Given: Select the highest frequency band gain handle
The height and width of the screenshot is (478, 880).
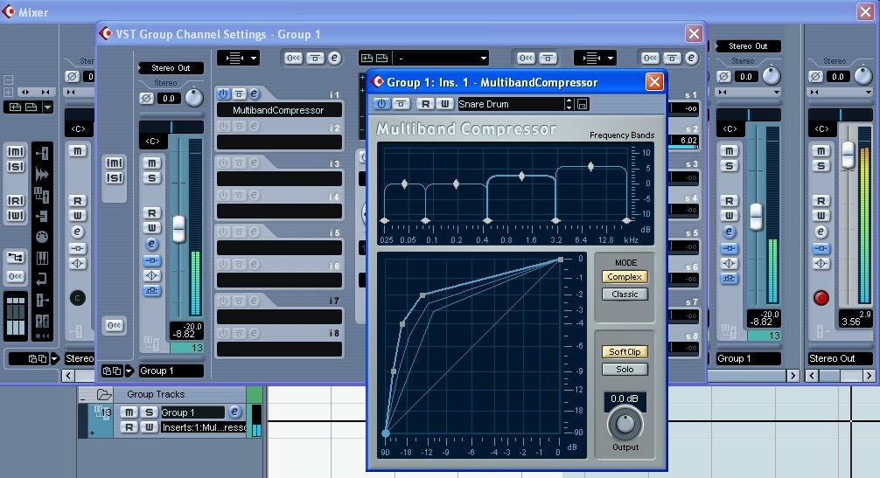Looking at the screenshot, I should point(590,166).
